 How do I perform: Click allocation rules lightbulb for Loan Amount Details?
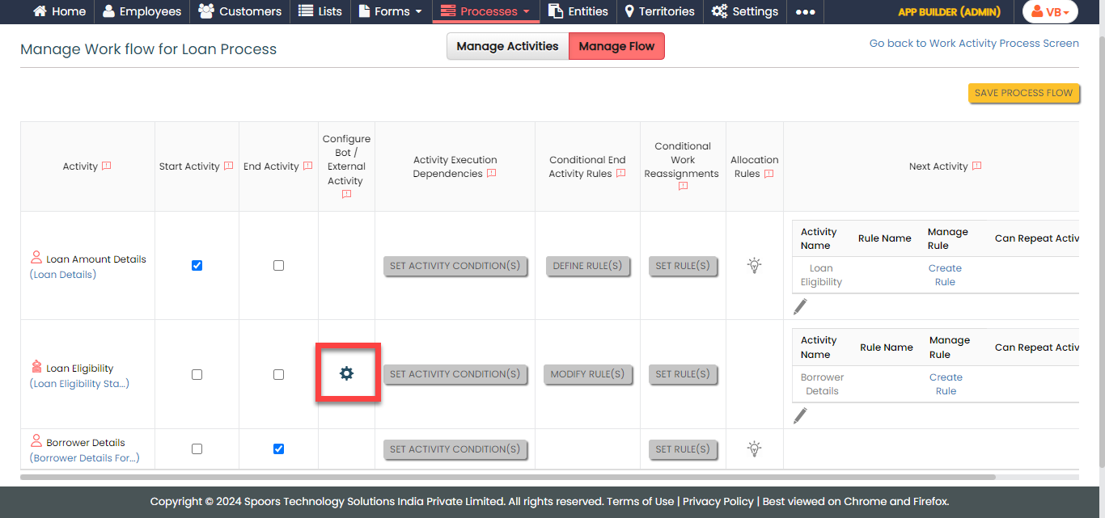click(754, 265)
